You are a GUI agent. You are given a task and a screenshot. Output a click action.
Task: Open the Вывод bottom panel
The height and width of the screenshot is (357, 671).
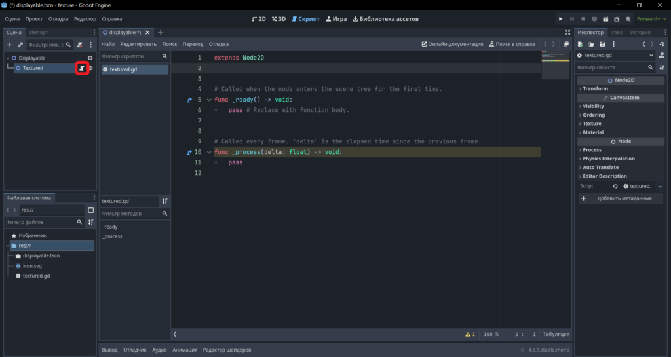109,350
